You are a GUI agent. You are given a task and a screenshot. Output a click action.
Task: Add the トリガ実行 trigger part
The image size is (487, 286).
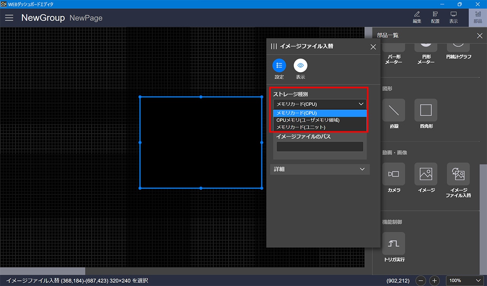click(x=393, y=243)
